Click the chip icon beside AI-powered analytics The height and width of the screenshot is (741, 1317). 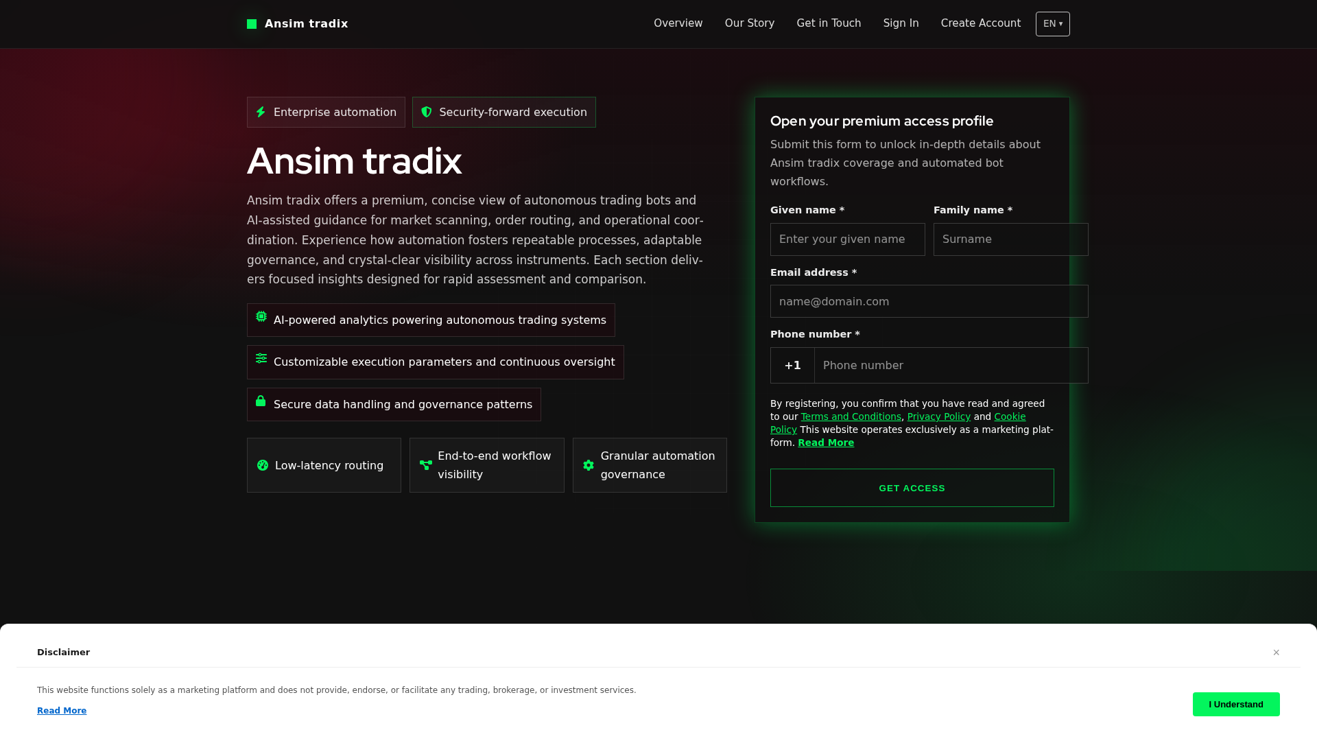(x=261, y=316)
